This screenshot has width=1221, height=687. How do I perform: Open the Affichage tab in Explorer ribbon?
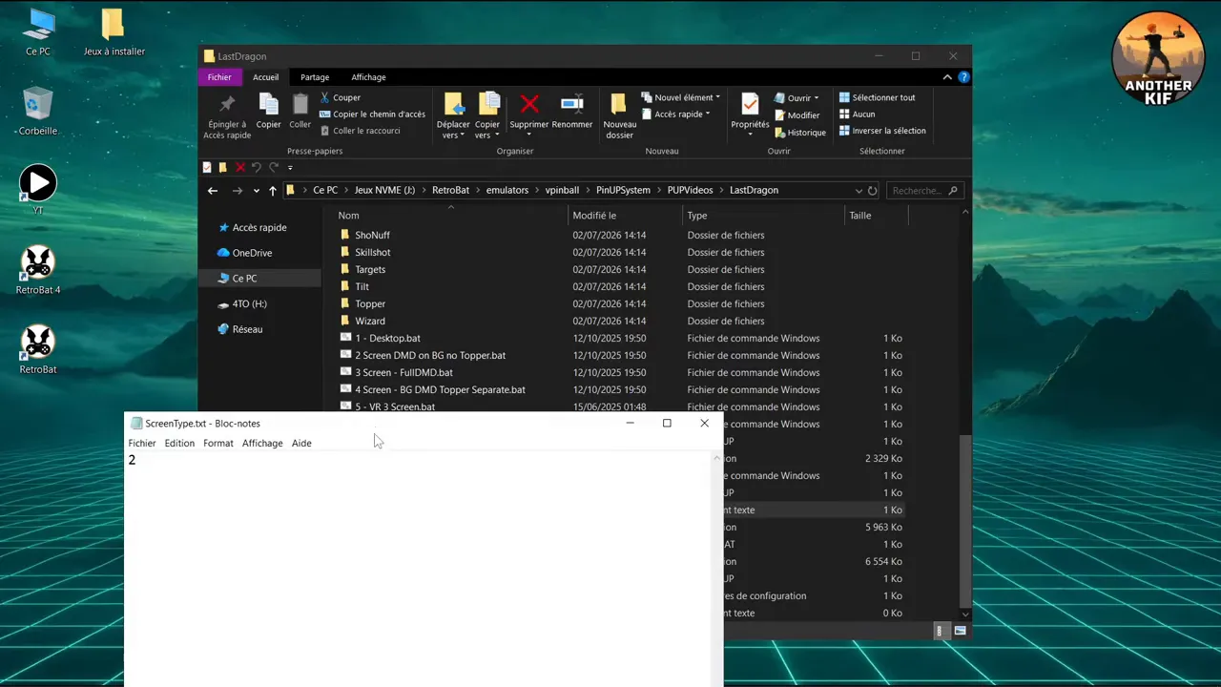click(x=368, y=77)
